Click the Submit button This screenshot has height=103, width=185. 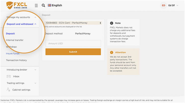tap(73, 52)
